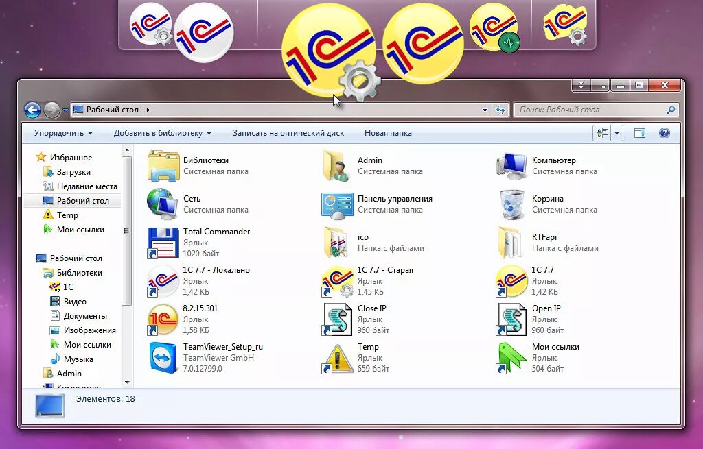Image resolution: width=703 pixels, height=449 pixels.
Task: Select Избранное in navigation pane
Action: (x=71, y=158)
